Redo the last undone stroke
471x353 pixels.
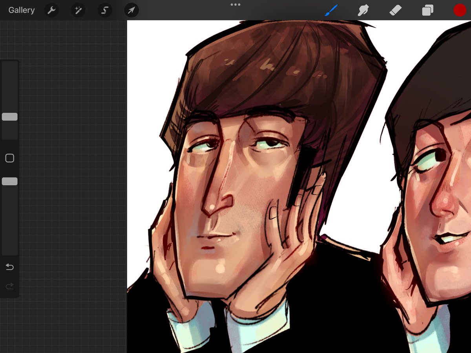(9, 286)
